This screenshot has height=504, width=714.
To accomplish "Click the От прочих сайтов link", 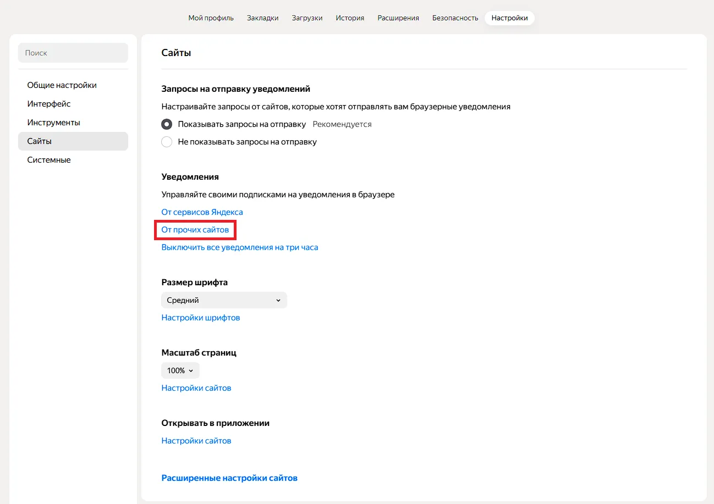I will (195, 230).
